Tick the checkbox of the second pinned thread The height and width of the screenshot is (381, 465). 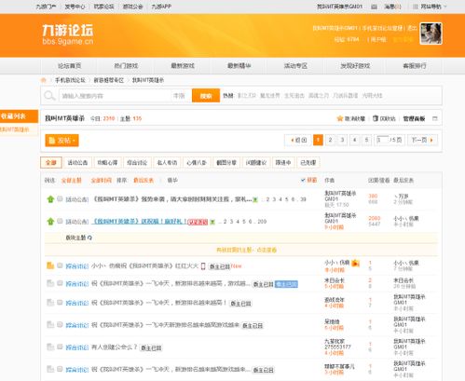click(60, 221)
